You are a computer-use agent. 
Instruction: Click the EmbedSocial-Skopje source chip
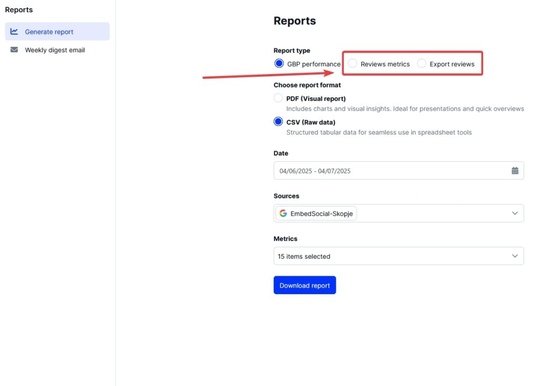[x=317, y=213]
